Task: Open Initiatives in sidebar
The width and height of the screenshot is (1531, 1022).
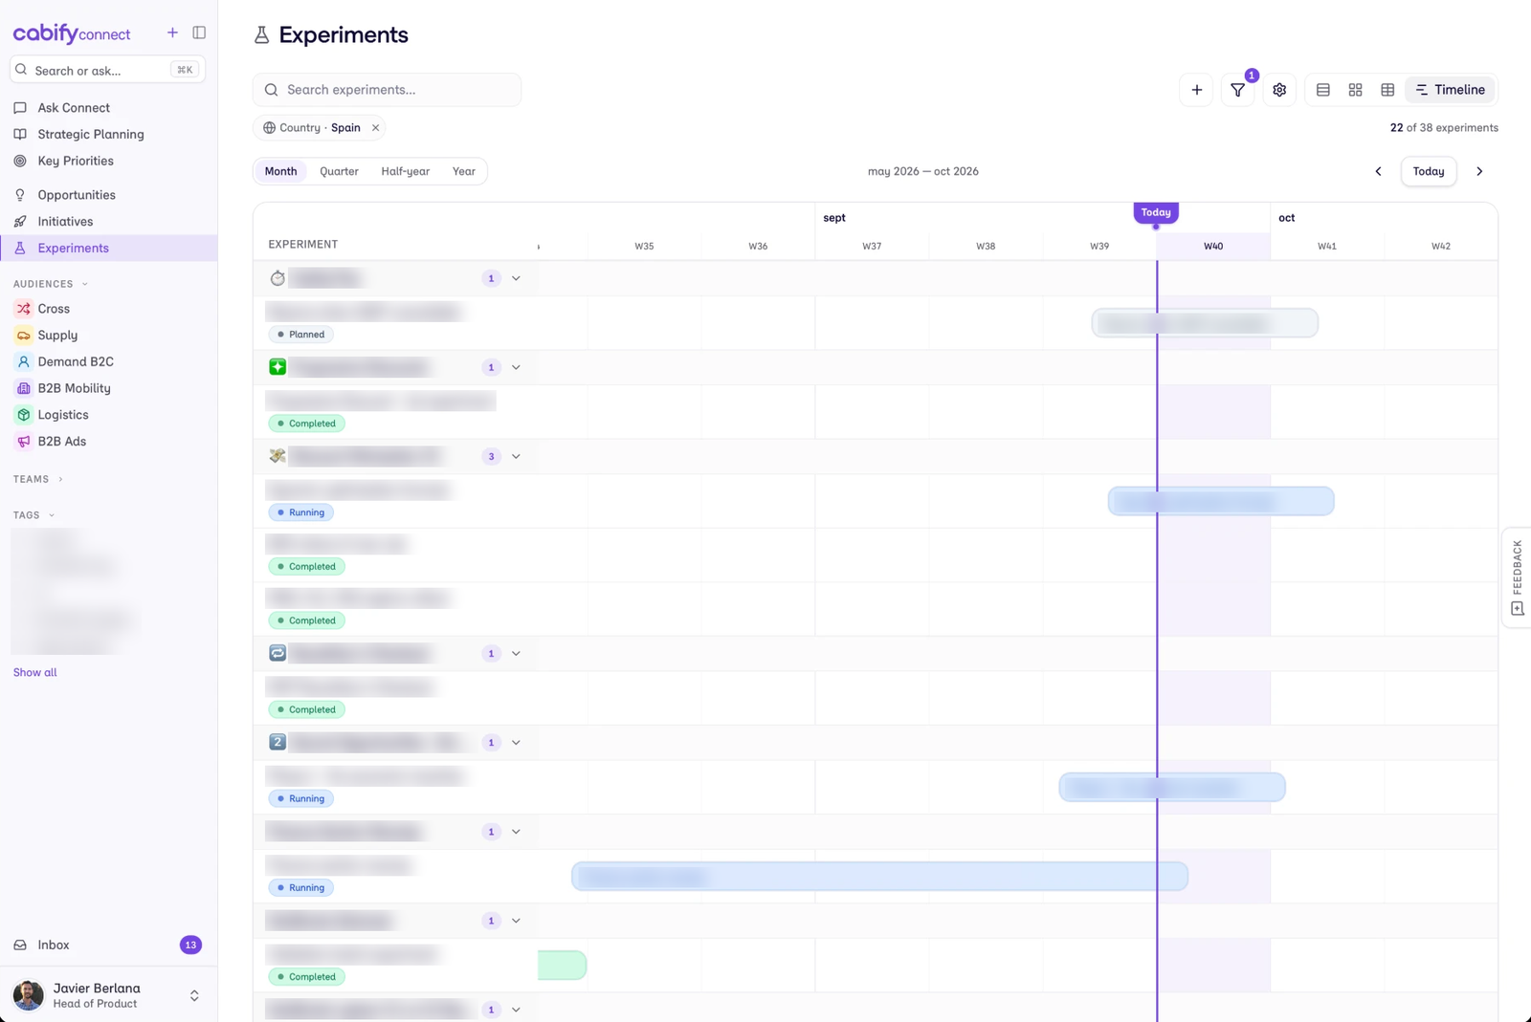Action: (108, 221)
